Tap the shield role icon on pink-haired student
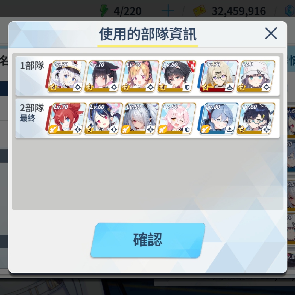This screenshot has width=295, height=295. [x=187, y=130]
